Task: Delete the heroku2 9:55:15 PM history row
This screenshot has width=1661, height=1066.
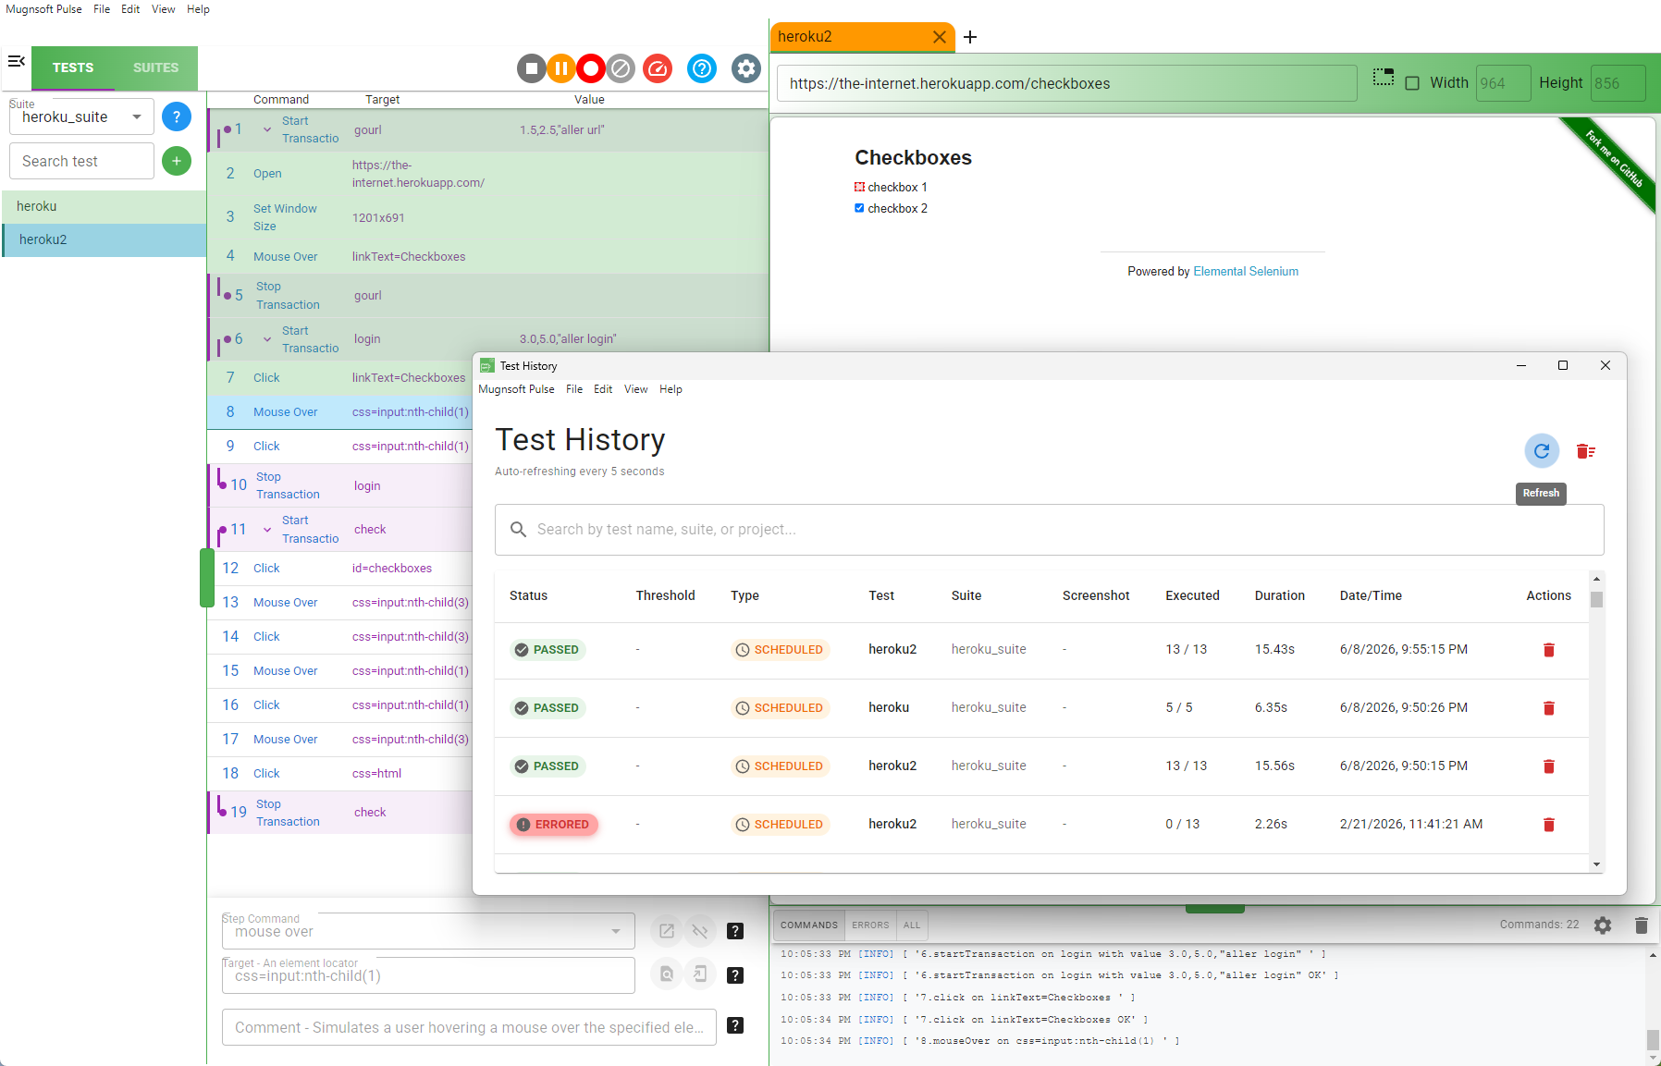Action: pyautogui.click(x=1548, y=650)
